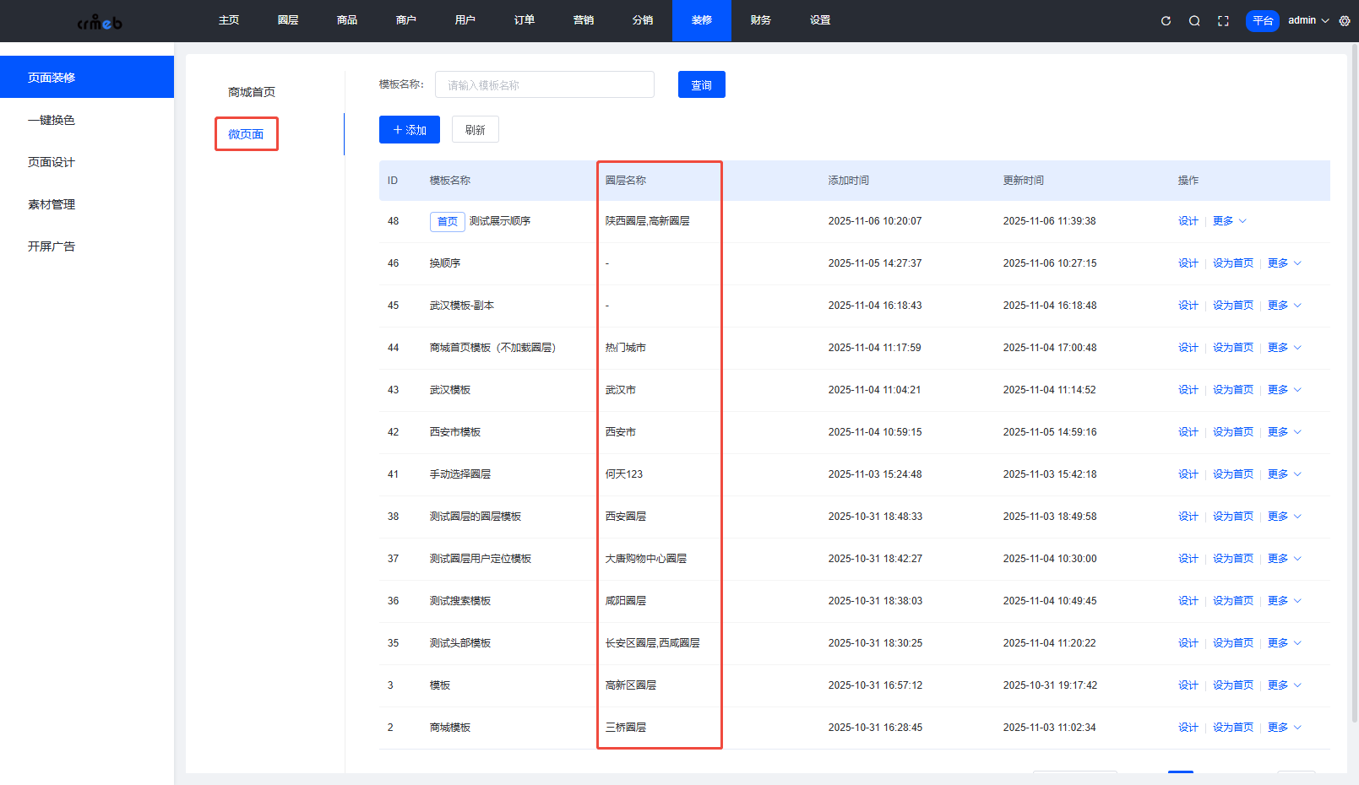Open 素材管理 in the sidebar
The width and height of the screenshot is (1359, 785).
(52, 203)
